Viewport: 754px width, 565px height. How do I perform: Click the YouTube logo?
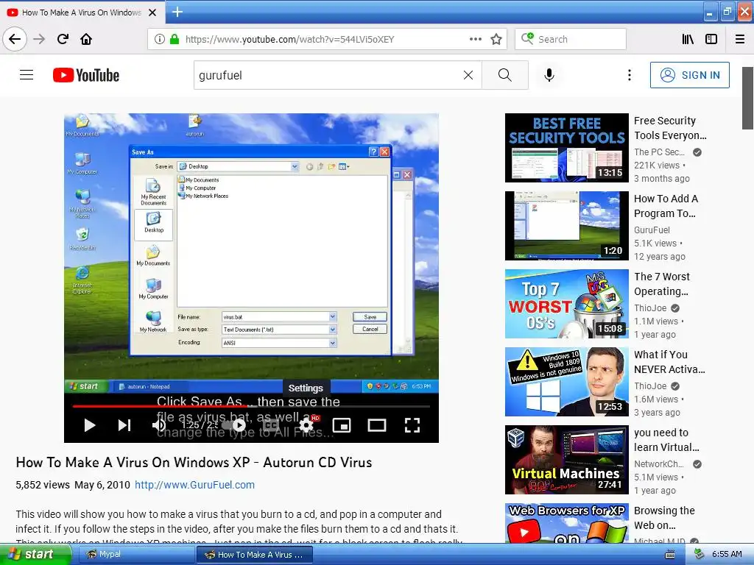86,75
